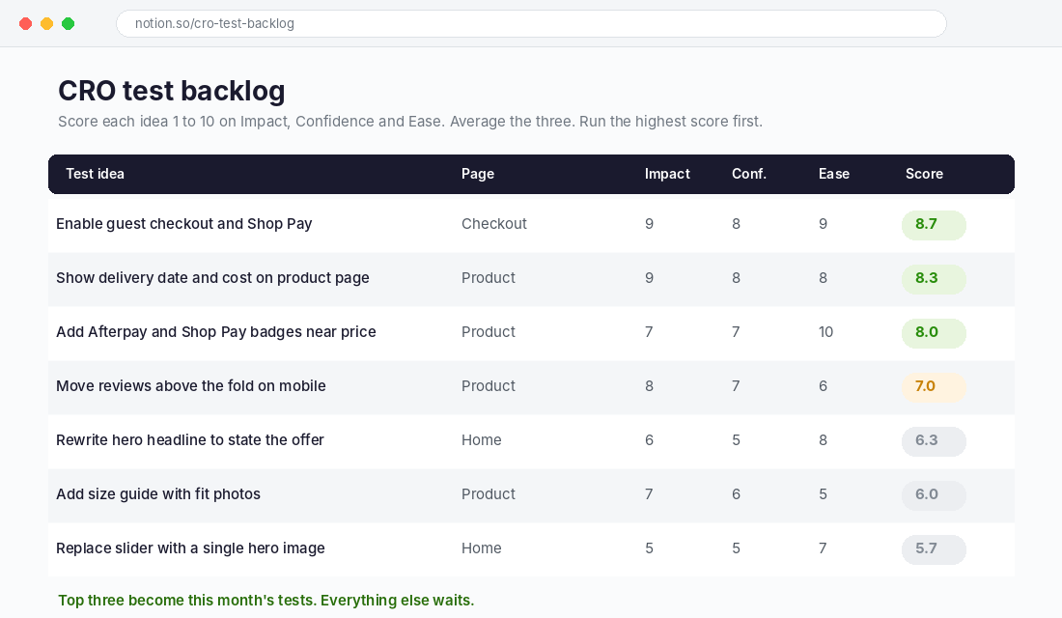Click Impact value 5 in replace slider row

649,548
